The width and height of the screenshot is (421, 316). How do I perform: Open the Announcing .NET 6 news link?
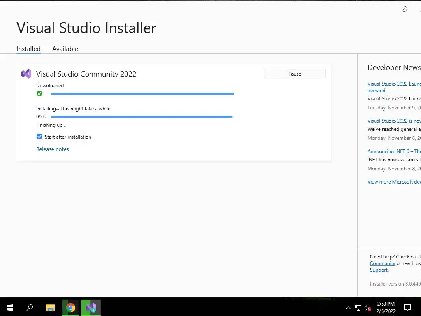394,151
